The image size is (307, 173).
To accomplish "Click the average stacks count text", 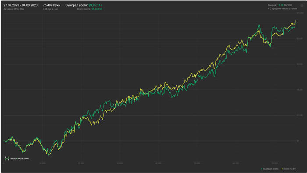I will [282, 9].
